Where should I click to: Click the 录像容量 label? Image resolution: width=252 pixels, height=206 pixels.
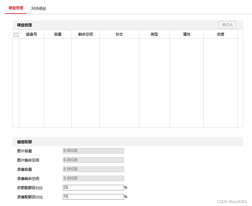(25, 170)
